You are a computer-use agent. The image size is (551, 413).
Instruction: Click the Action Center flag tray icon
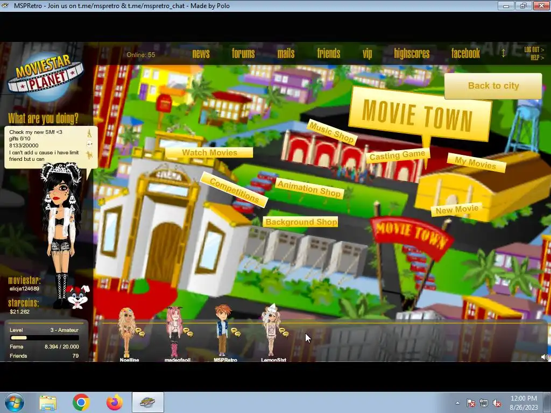pyautogui.click(x=470, y=403)
